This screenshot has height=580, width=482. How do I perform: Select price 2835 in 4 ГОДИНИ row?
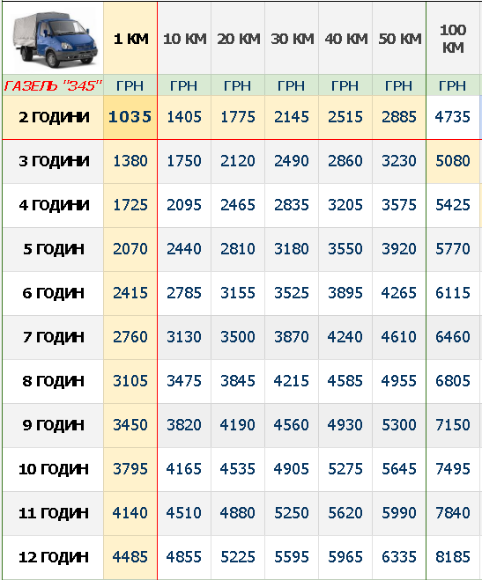pyautogui.click(x=292, y=205)
